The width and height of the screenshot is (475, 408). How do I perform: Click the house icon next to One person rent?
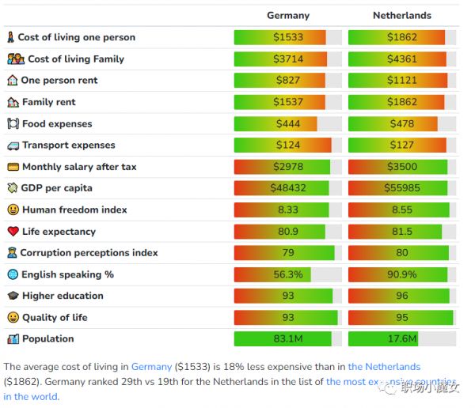[x=12, y=81]
